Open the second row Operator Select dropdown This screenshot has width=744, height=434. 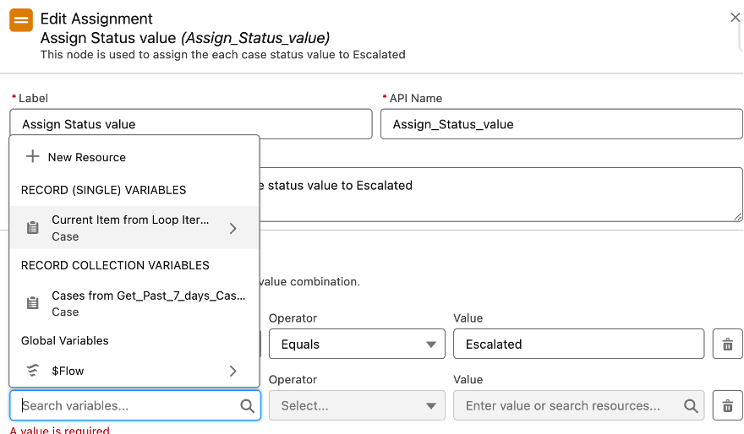tap(356, 406)
